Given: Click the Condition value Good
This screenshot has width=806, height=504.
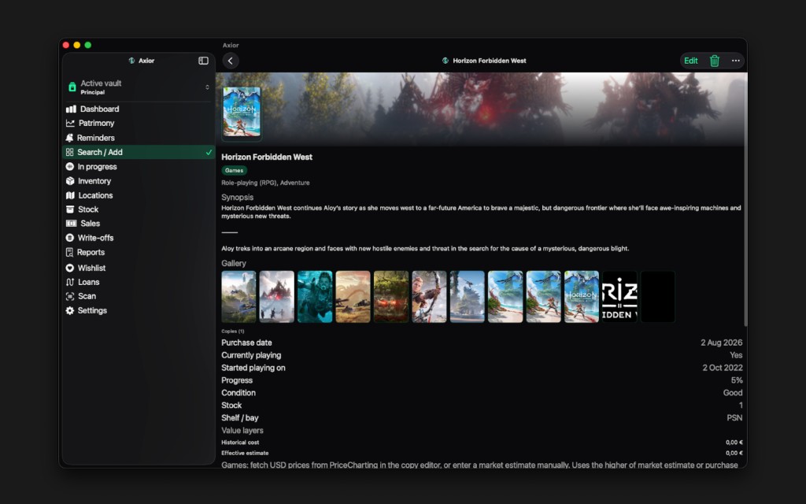Looking at the screenshot, I should (733, 393).
